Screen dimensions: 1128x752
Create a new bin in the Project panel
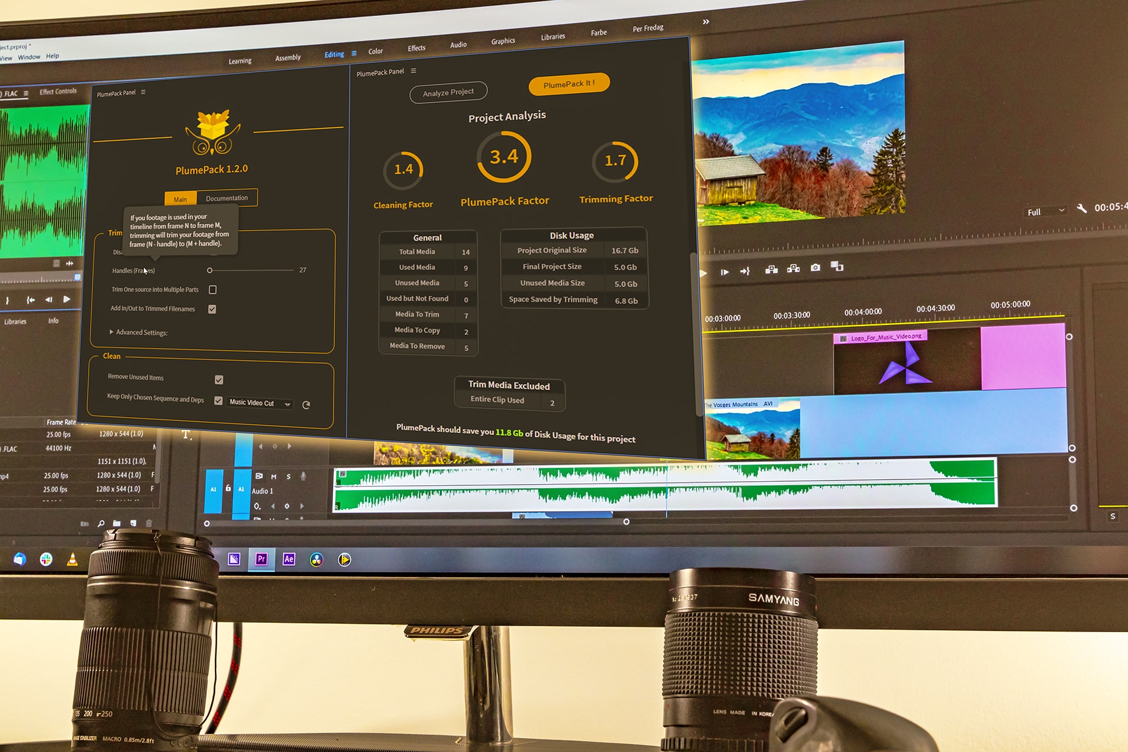click(x=117, y=523)
